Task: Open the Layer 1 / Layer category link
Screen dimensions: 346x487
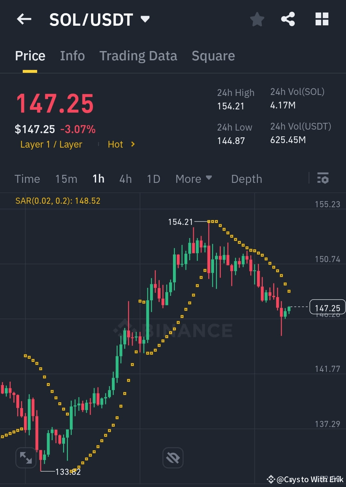Action: [51, 144]
